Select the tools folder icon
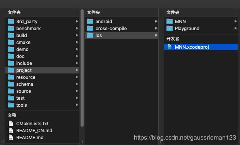This screenshot has width=240, height=145. [x=11, y=105]
